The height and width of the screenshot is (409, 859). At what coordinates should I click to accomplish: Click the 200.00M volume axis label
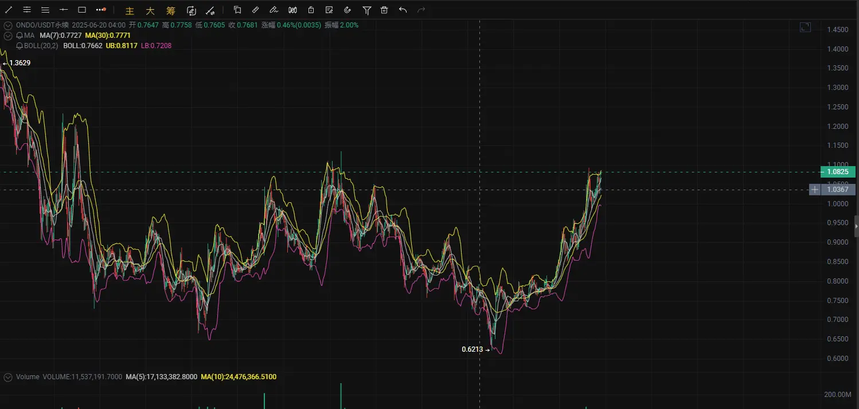[x=838, y=395]
